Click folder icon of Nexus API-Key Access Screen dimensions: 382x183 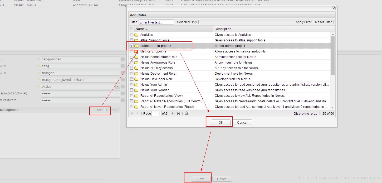pyautogui.click(x=136, y=68)
